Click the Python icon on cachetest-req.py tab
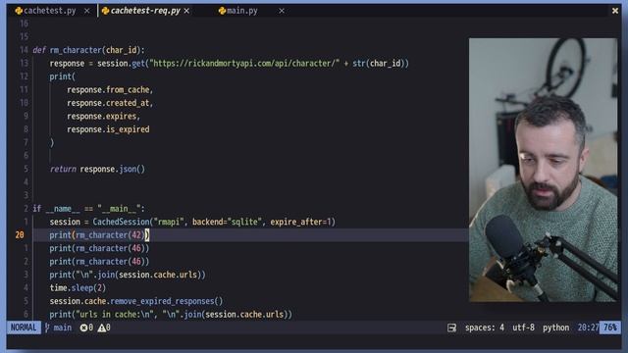This screenshot has width=628, height=353. pos(105,11)
